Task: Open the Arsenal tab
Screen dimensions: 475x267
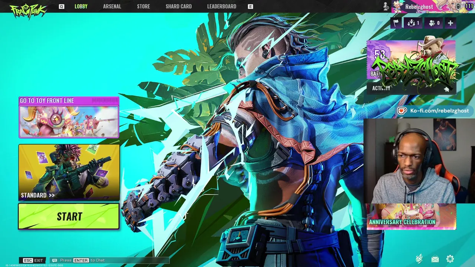Action: pos(112,6)
